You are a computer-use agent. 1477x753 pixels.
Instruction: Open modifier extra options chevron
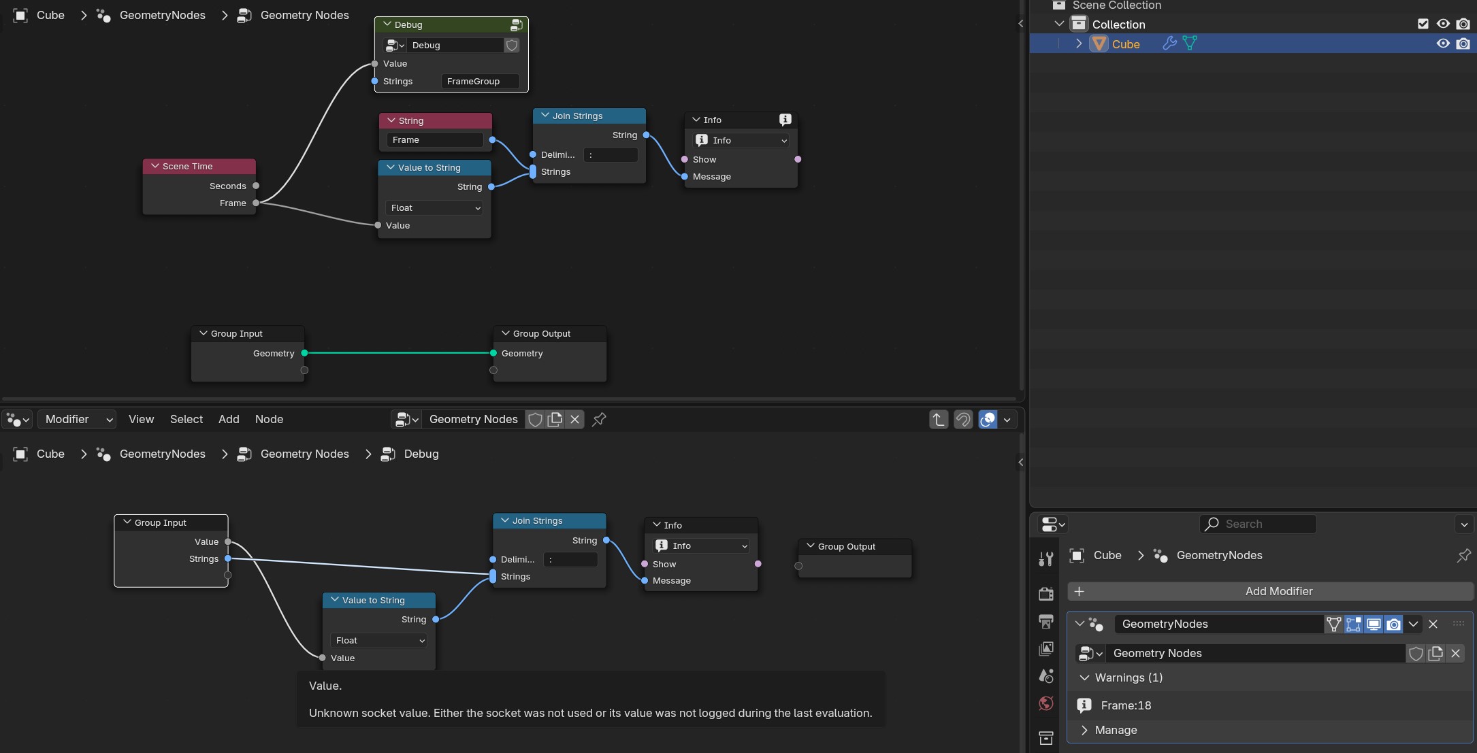(1413, 624)
